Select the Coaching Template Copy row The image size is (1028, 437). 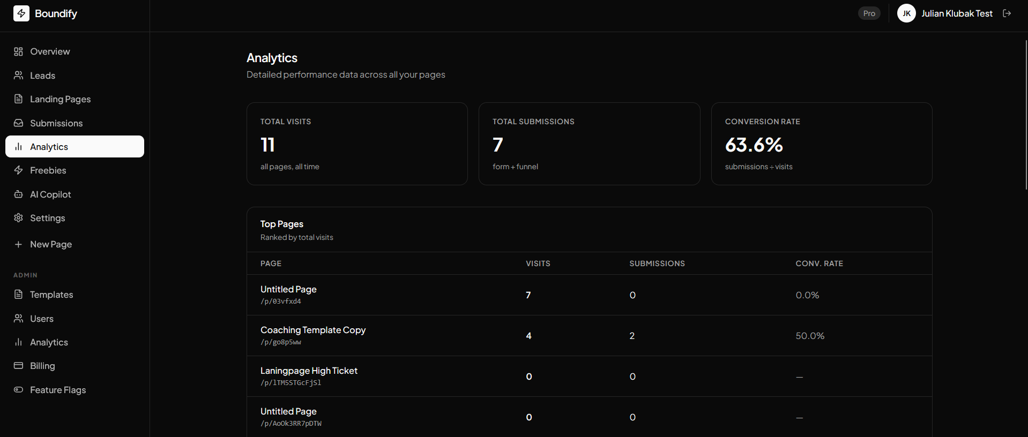coord(590,336)
